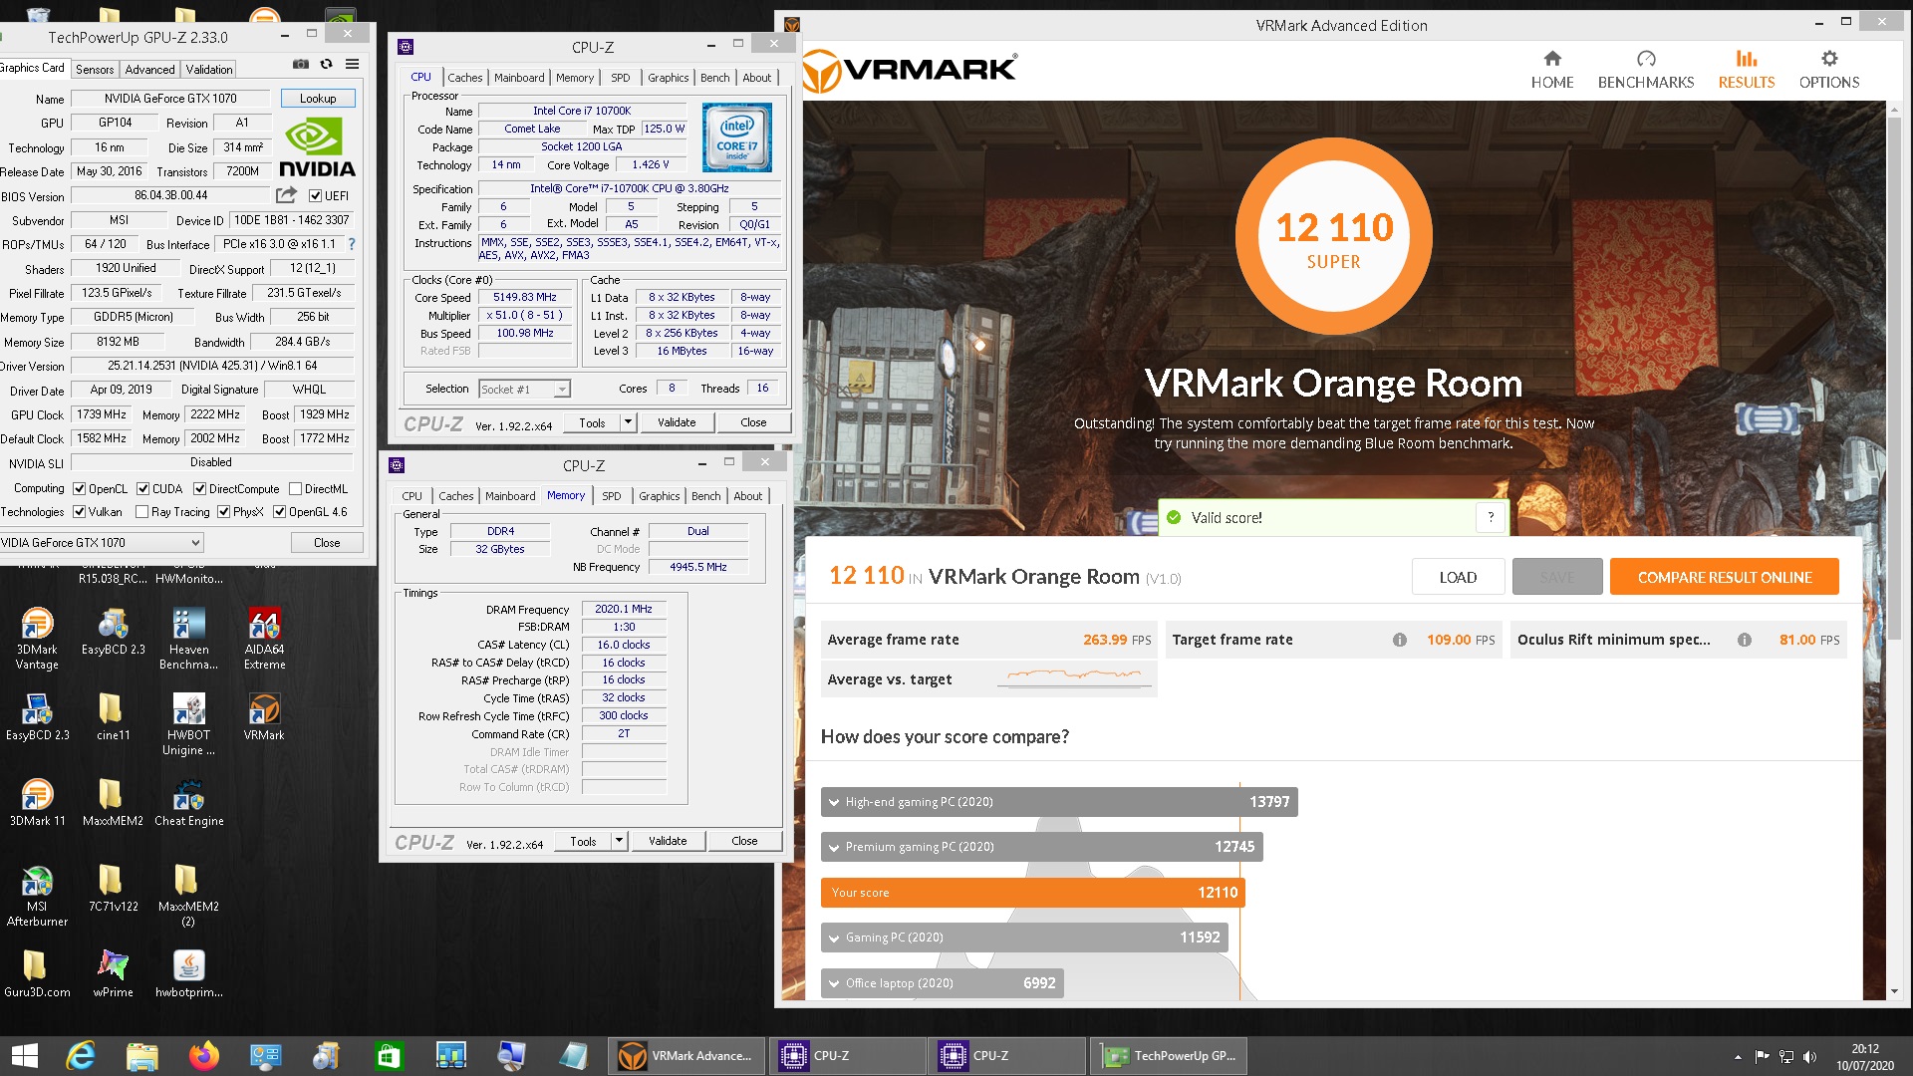Toggle DirectCompute checkbox
Image resolution: width=1913 pixels, height=1076 pixels.
pos(200,489)
